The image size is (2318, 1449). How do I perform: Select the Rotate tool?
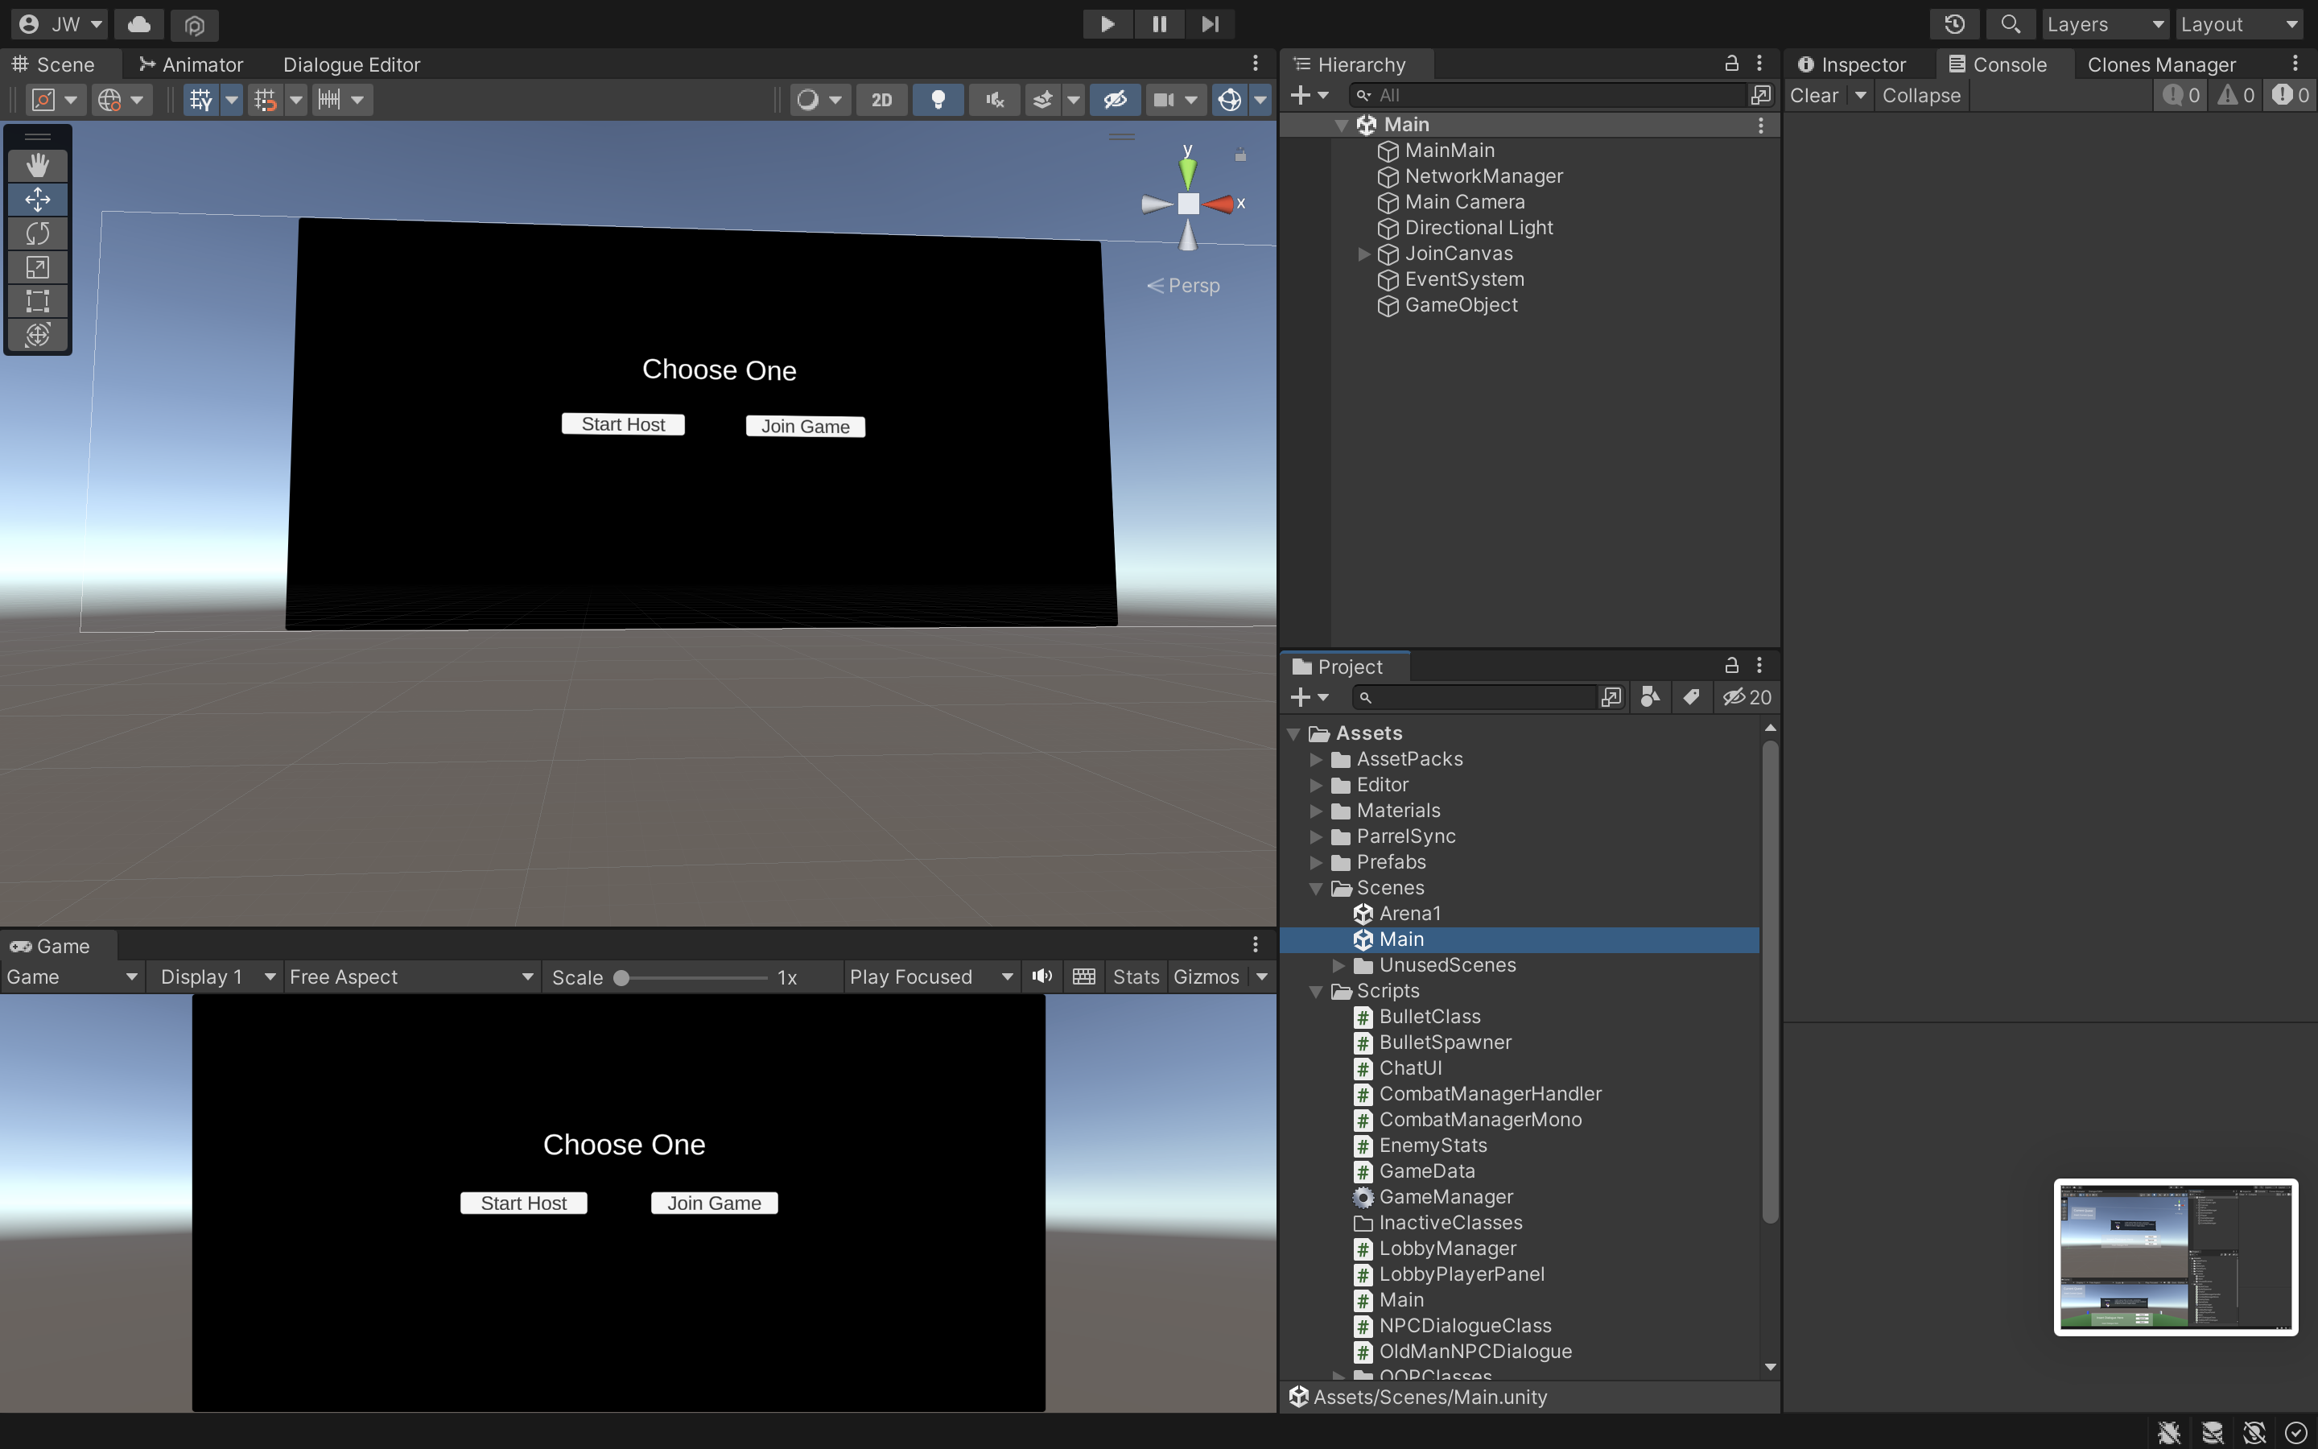click(37, 233)
